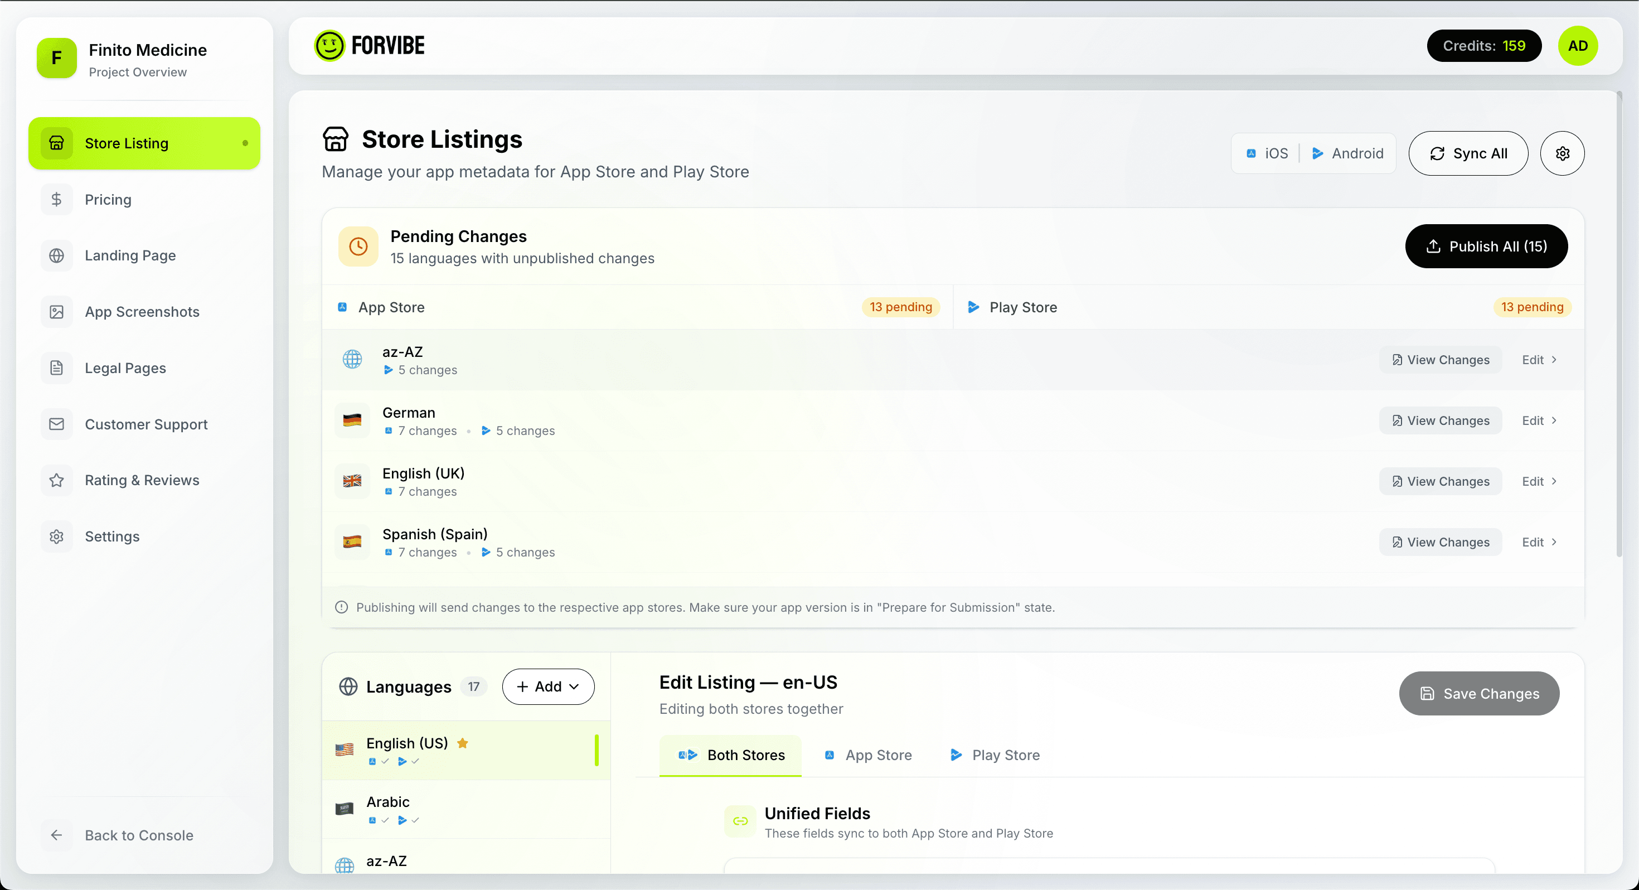Open App Screenshots from the sidebar

click(141, 311)
